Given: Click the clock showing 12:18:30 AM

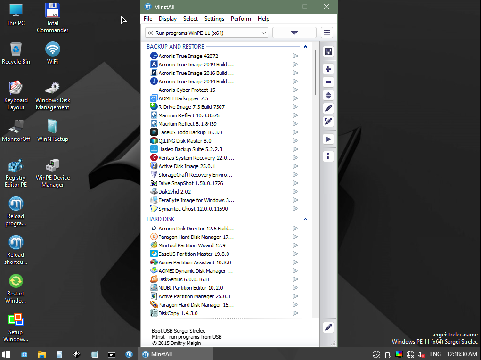Looking at the screenshot, I should click(x=462, y=354).
